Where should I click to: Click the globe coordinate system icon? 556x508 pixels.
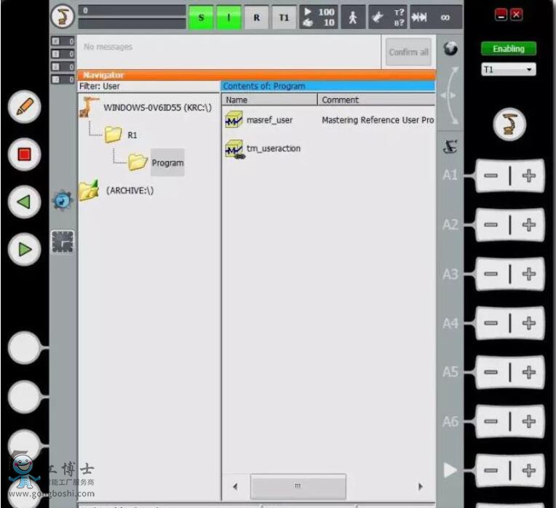tap(451, 49)
